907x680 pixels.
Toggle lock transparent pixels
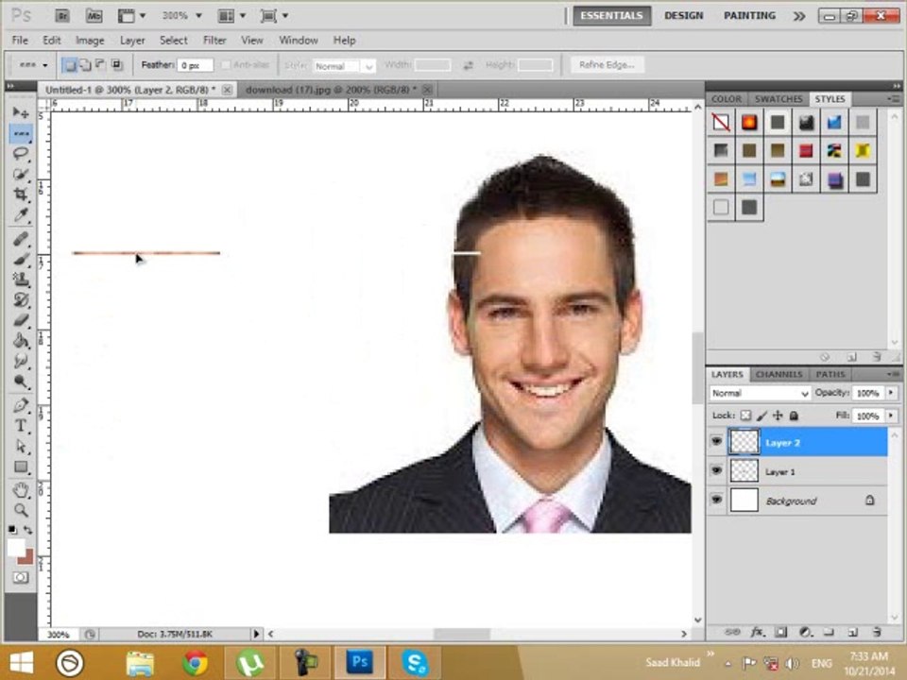coord(745,416)
